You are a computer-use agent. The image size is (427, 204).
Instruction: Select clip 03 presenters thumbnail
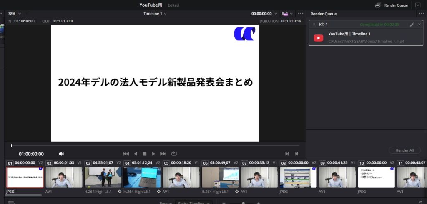click(103, 177)
